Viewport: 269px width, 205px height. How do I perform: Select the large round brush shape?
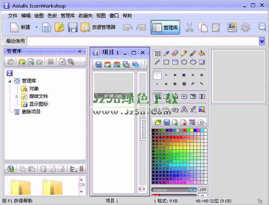[184, 84]
